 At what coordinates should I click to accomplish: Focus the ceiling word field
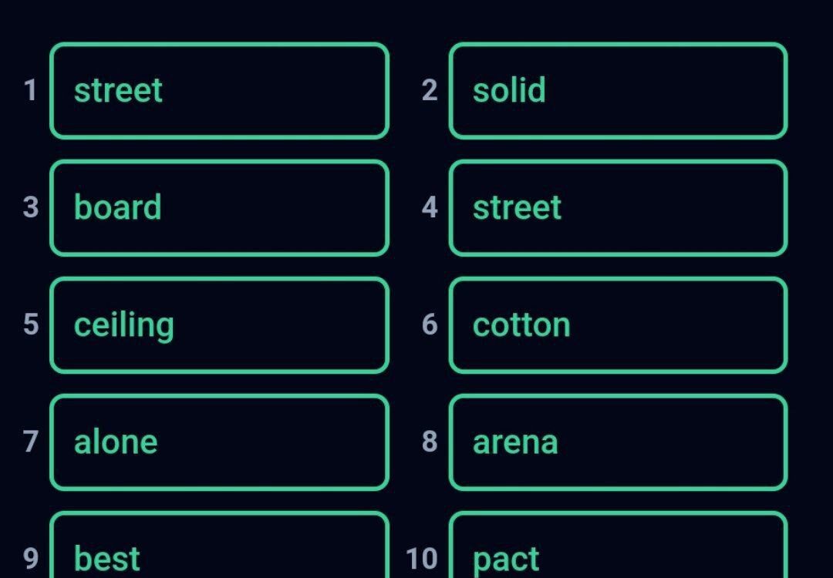pyautogui.click(x=219, y=325)
